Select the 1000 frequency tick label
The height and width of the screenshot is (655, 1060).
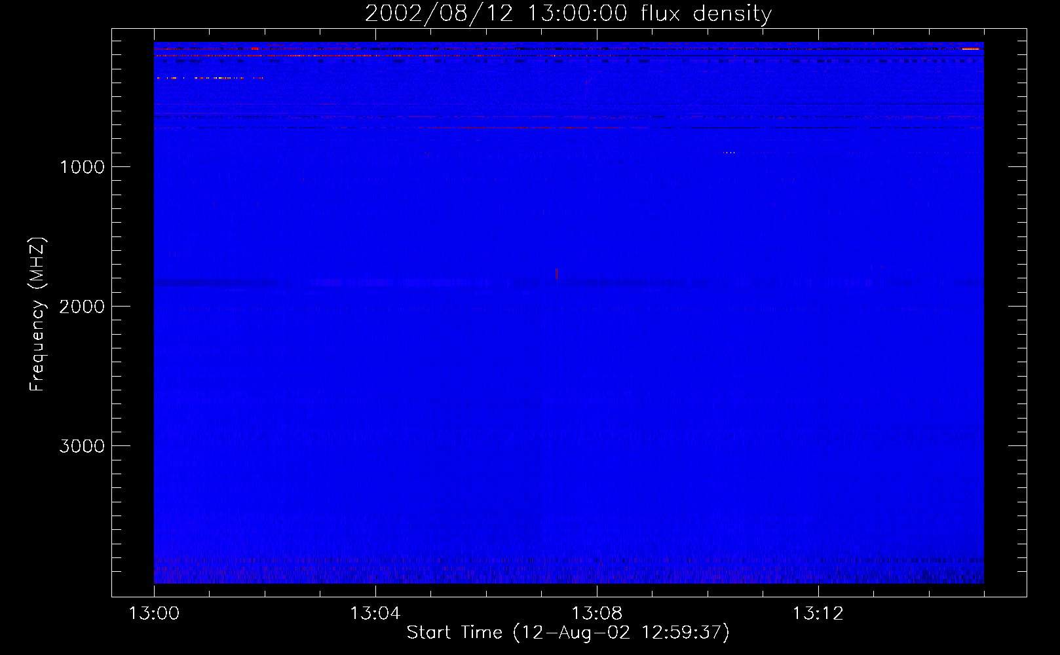click(x=82, y=167)
